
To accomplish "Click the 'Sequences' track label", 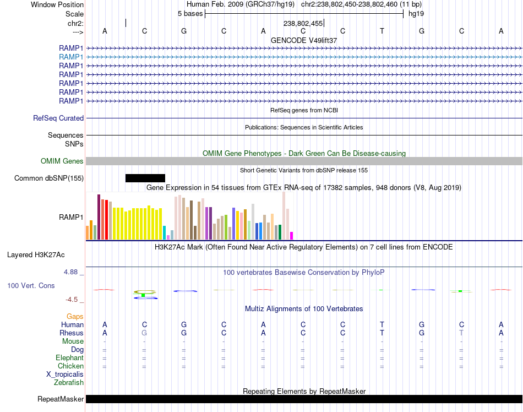I will [x=66, y=135].
